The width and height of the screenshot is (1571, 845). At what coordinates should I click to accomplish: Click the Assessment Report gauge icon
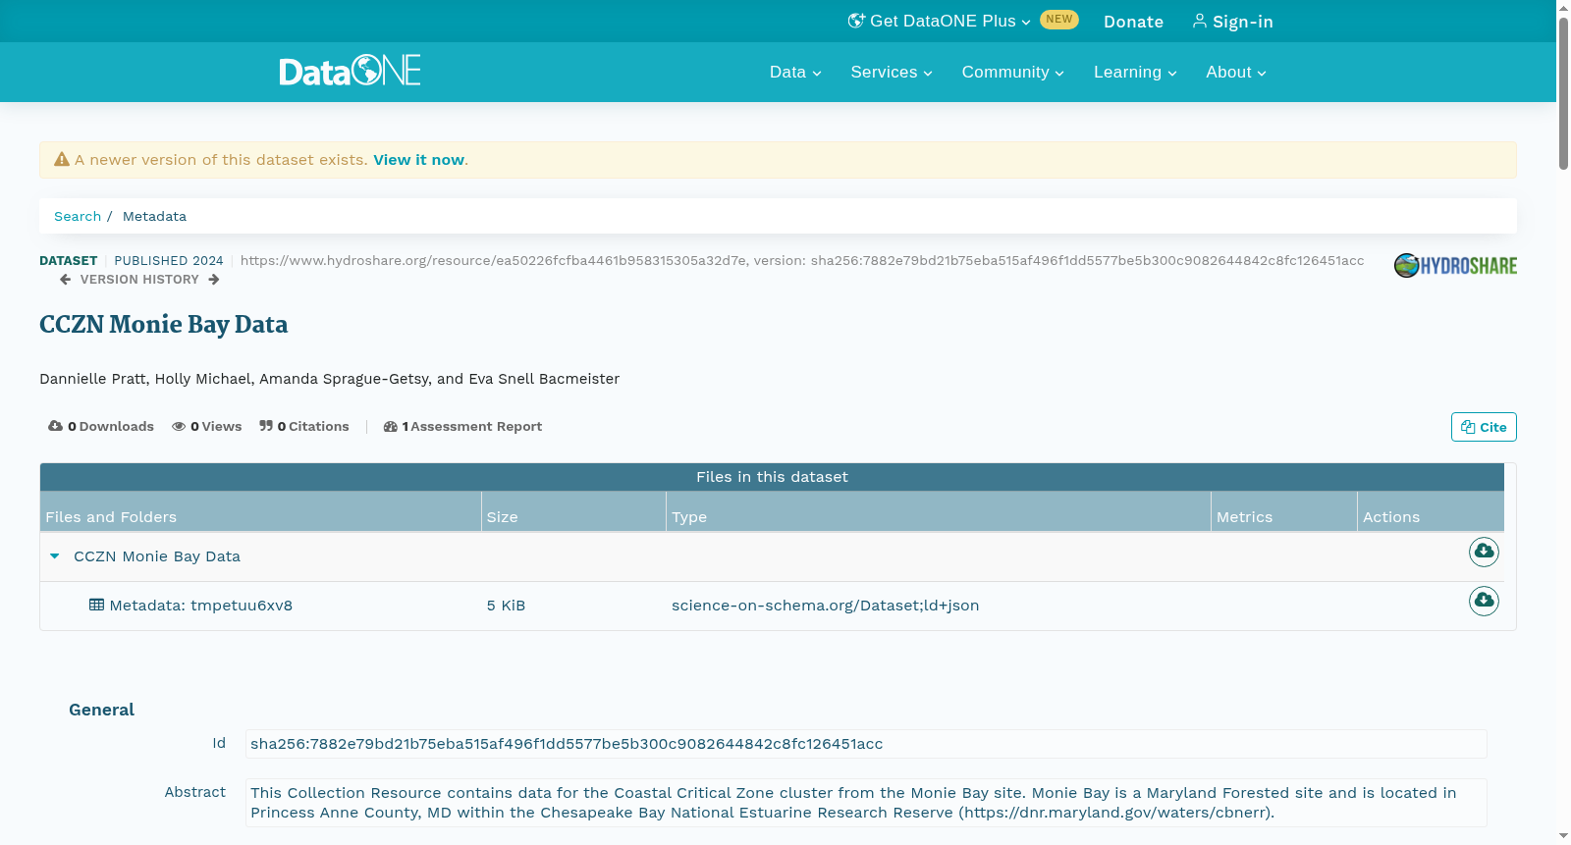coord(391,426)
